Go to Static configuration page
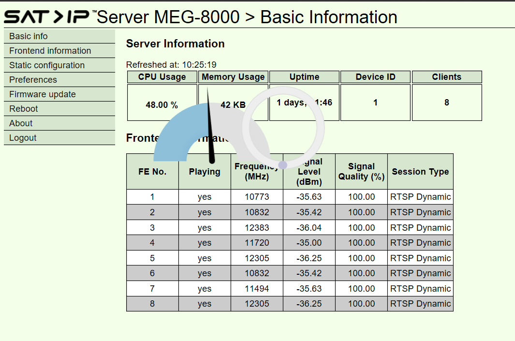This screenshot has height=341, width=515. pyautogui.click(x=59, y=65)
